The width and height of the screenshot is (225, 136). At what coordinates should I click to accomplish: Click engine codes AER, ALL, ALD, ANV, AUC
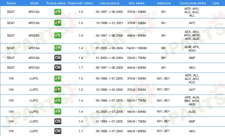click(x=192, y=79)
